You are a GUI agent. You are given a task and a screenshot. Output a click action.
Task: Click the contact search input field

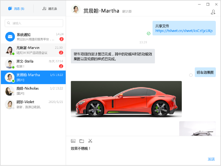tap(36, 23)
